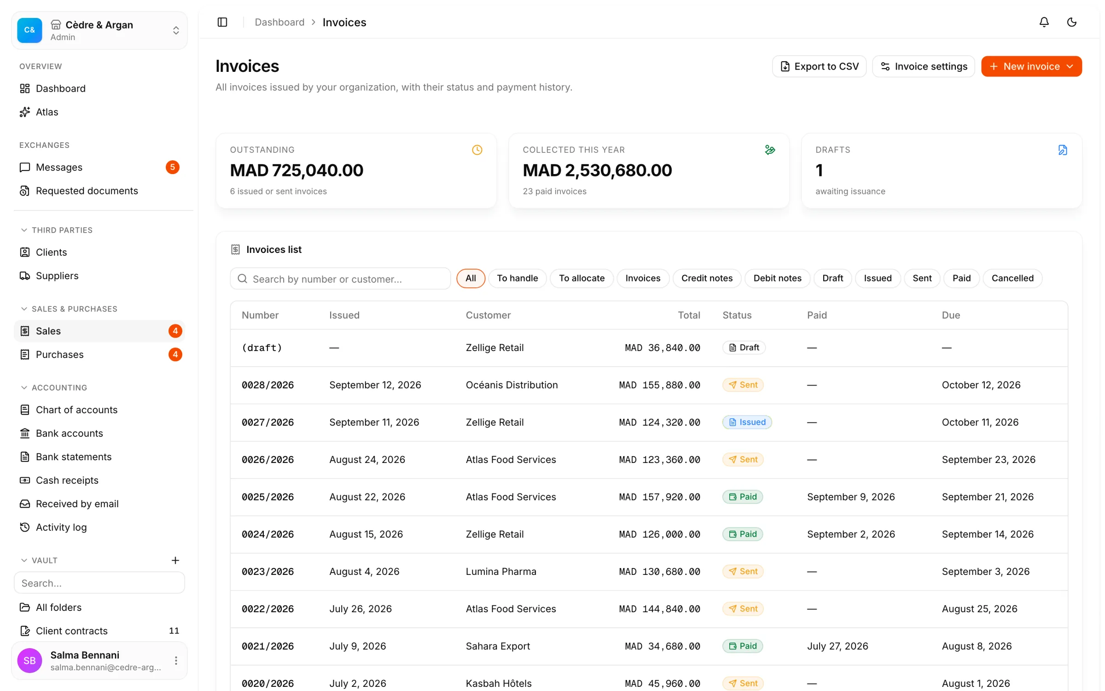Open the notifications bell
This screenshot has height=691, width=1105.
(x=1044, y=22)
